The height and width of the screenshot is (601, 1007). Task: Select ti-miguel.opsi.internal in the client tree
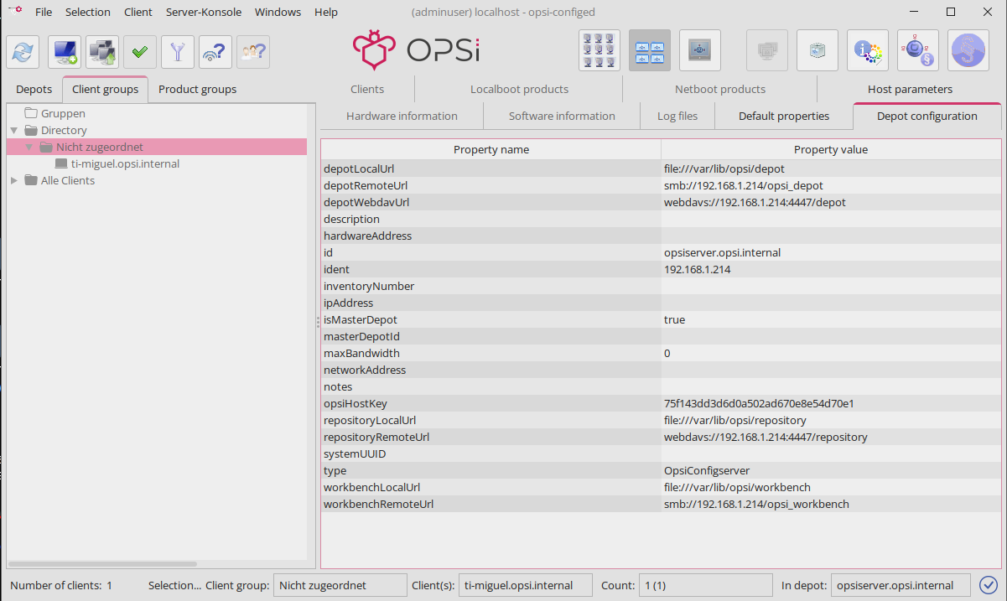125,163
